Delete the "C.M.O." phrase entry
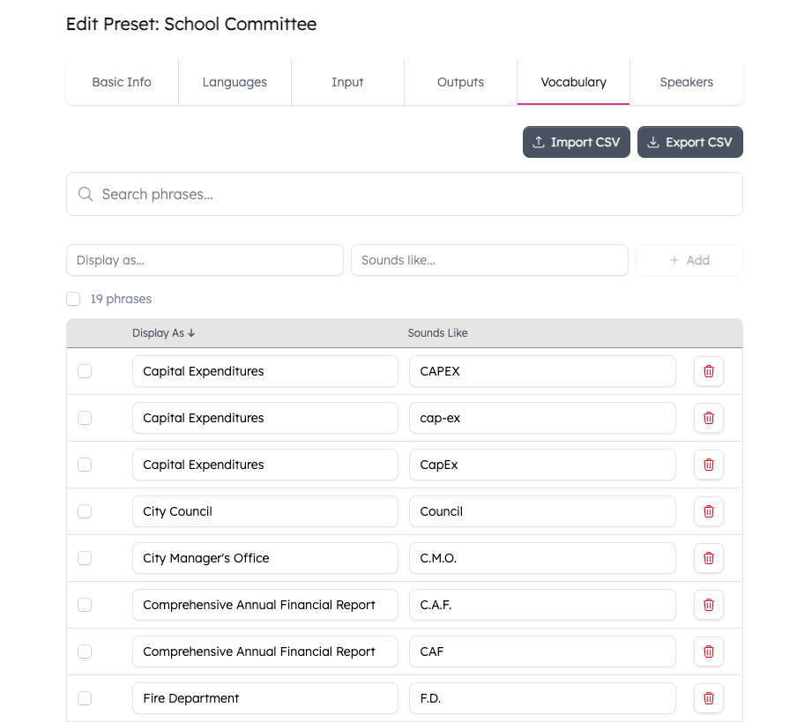 [x=708, y=558]
